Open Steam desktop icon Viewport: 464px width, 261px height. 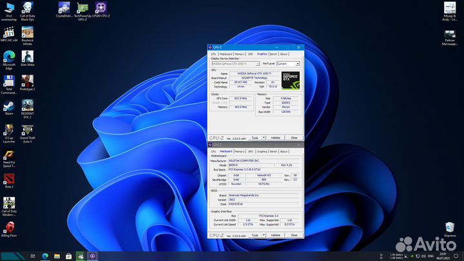(9, 108)
